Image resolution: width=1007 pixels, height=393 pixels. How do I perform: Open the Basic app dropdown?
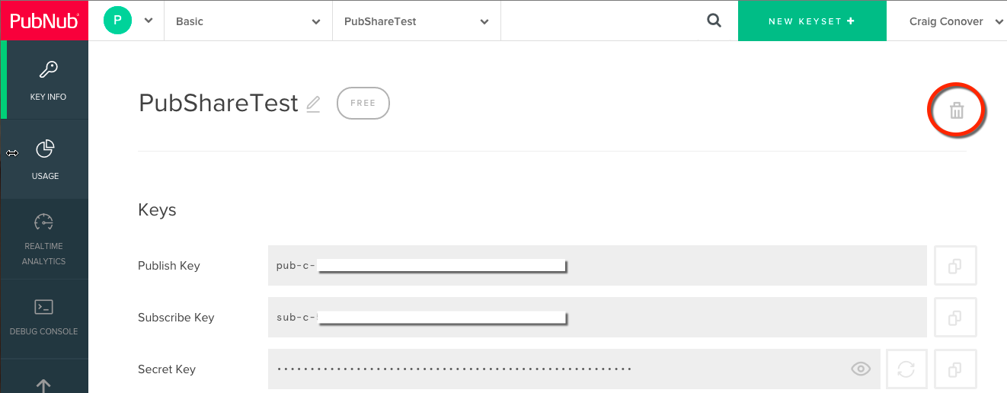[x=248, y=21]
